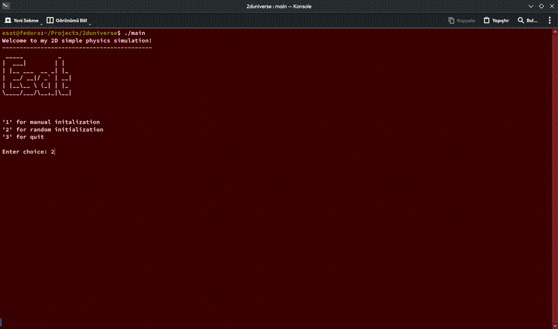Click the Konsole terminal icon in title bar
The height and width of the screenshot is (329, 558).
6,6
